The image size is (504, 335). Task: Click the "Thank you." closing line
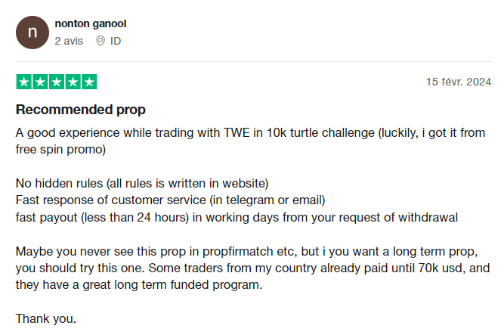(46, 317)
